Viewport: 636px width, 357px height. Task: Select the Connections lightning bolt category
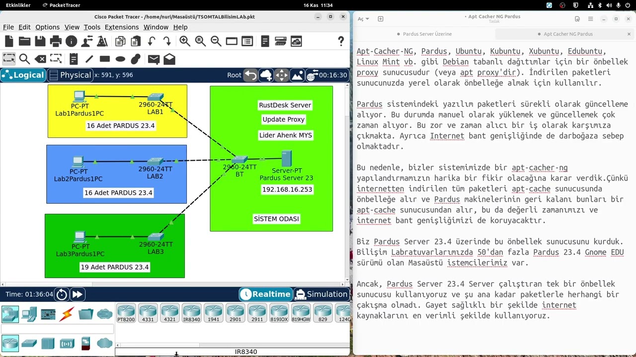[67, 314]
